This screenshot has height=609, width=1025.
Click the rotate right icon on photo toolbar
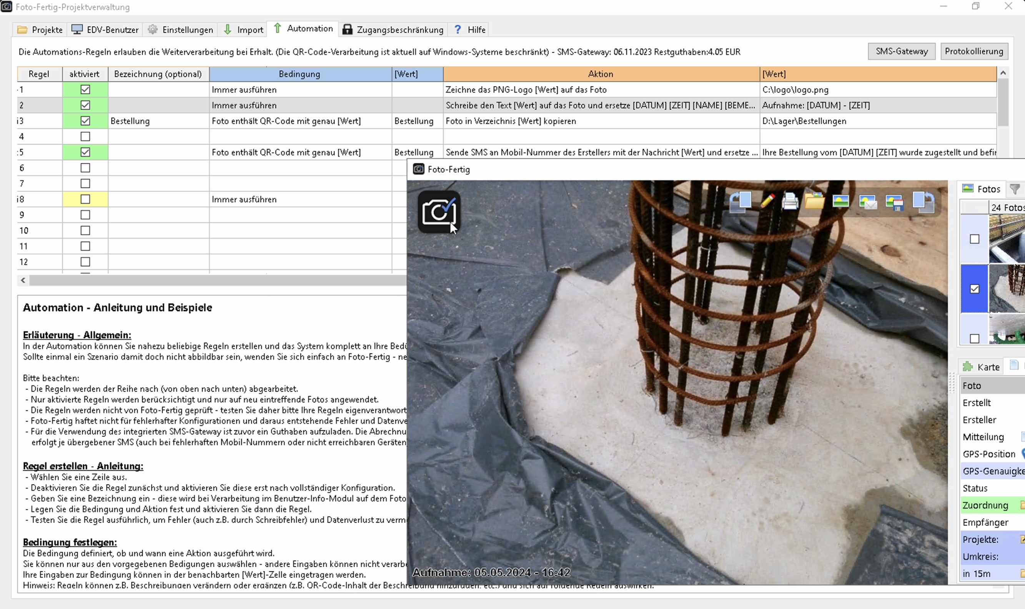pyautogui.click(x=923, y=202)
